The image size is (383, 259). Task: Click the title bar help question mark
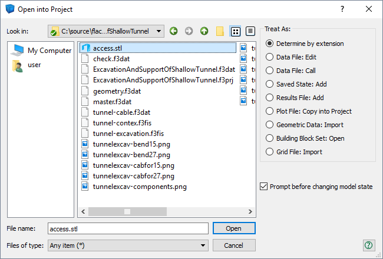coord(342,9)
